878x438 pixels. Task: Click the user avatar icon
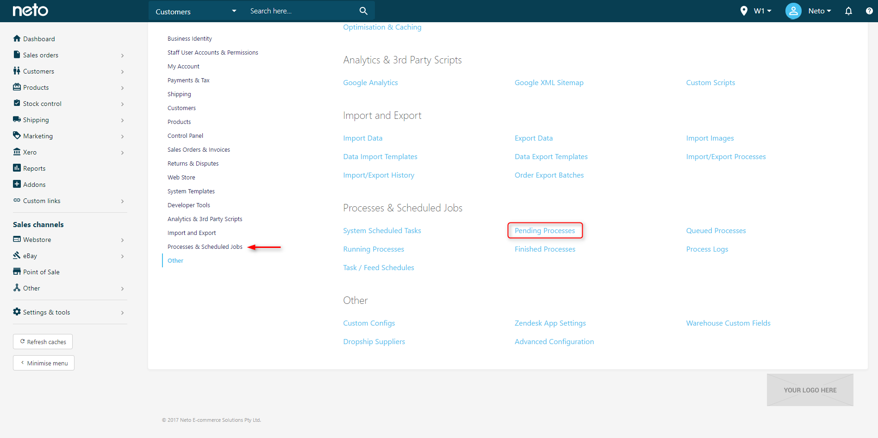click(793, 11)
